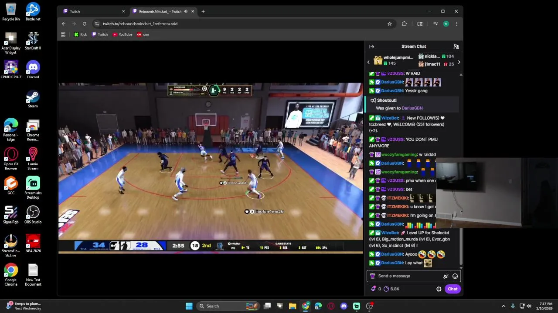This screenshot has width=558, height=313.
Task: Bookmark this page with the star icon
Action: click(x=390, y=24)
